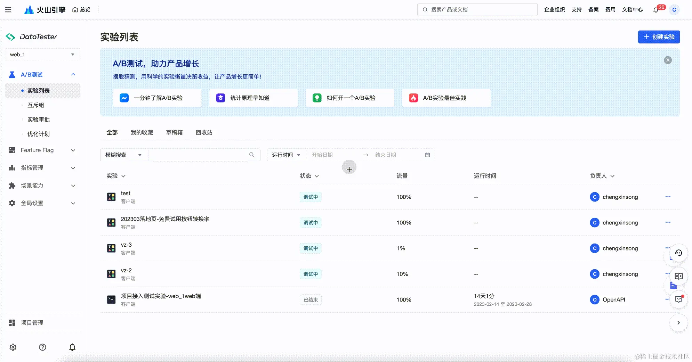Switch to the 草稿箱 tab
The image size is (692, 362).
click(x=174, y=132)
